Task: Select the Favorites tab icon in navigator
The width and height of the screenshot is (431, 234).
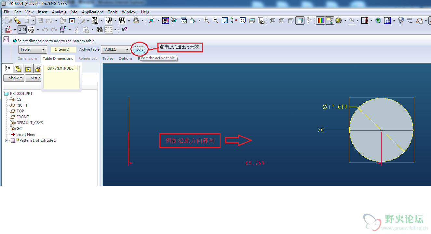Action: point(28,69)
